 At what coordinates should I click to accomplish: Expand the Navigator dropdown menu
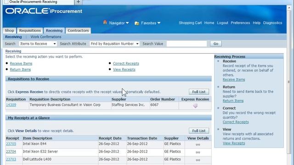click(x=127, y=23)
